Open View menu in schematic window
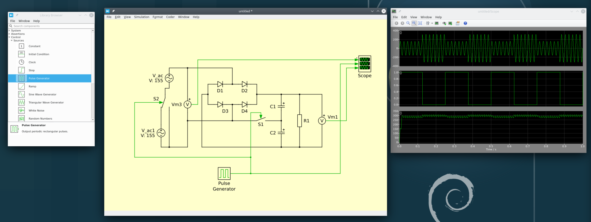 coord(127,17)
